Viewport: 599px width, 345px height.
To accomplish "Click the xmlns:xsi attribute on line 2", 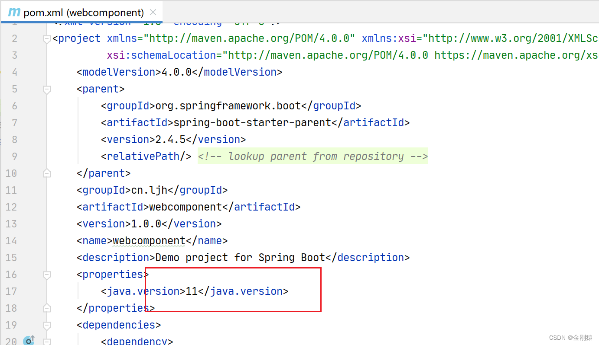I will (x=389, y=38).
